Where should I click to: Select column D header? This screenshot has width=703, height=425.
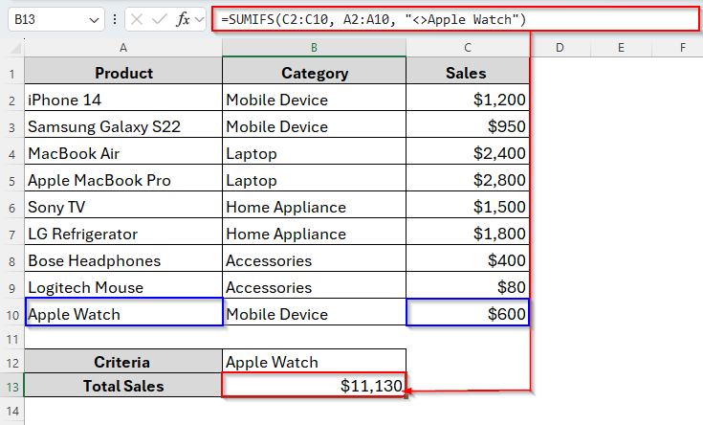coord(559,47)
